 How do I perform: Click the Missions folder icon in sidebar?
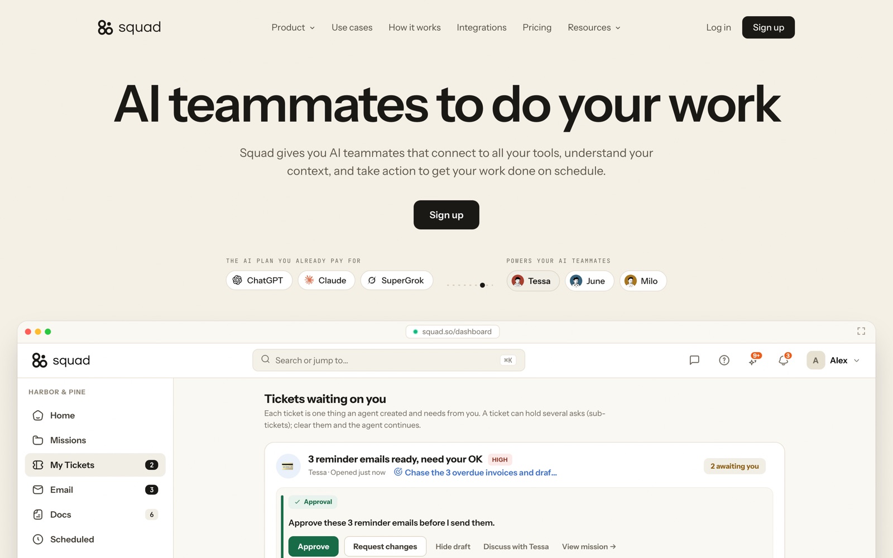[x=38, y=440]
